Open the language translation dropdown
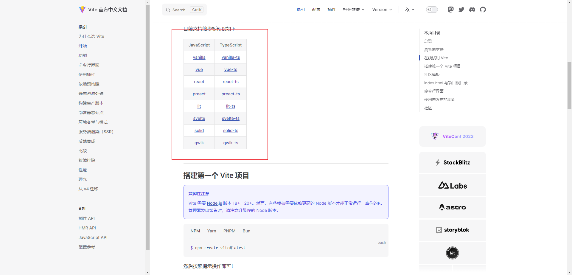This screenshot has width=572, height=275. (x=410, y=10)
